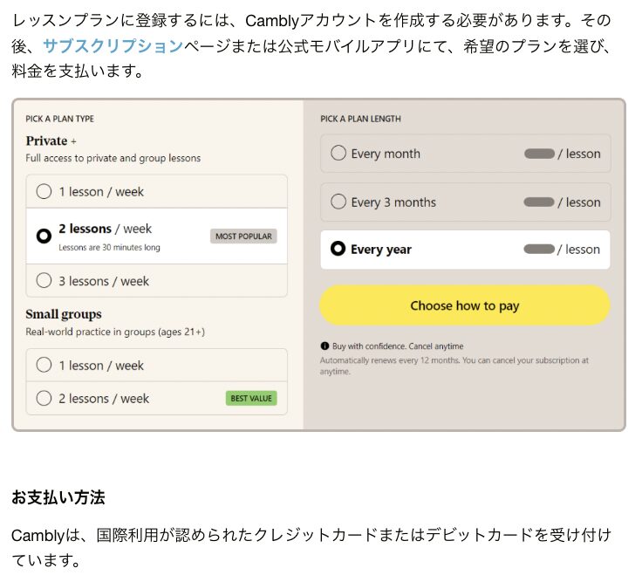Open the サブスクリプション link
The height and width of the screenshot is (582, 642).
[113, 46]
